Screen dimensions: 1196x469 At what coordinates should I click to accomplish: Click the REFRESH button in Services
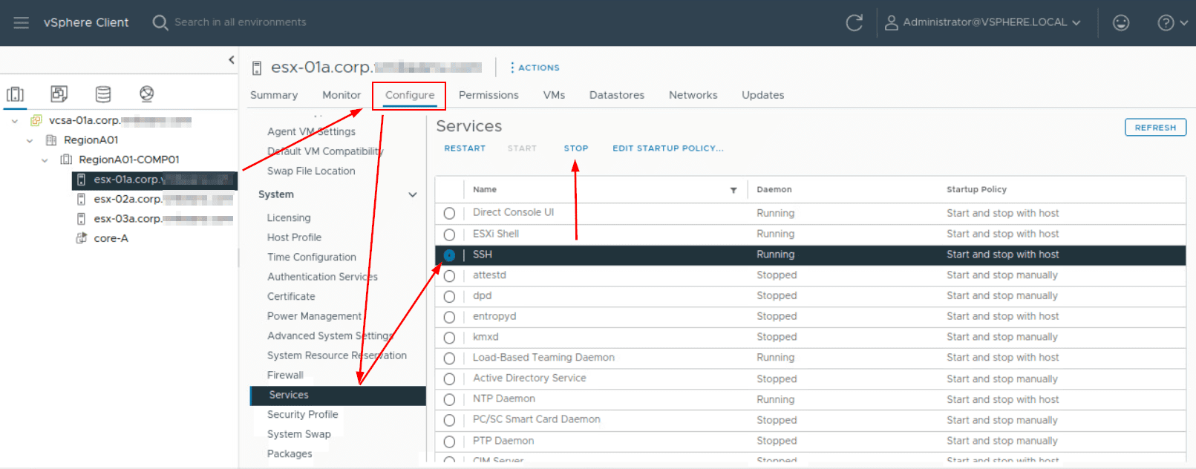tap(1155, 128)
